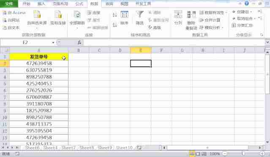Image resolution: width=270 pixels, height=157 pixels.
Task: Switch to the Page Layout (页面布局) tab
Action: (60, 4)
